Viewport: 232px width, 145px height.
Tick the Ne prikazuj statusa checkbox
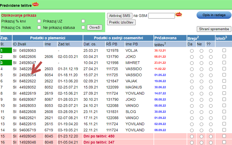pyautogui.click(x=83, y=27)
